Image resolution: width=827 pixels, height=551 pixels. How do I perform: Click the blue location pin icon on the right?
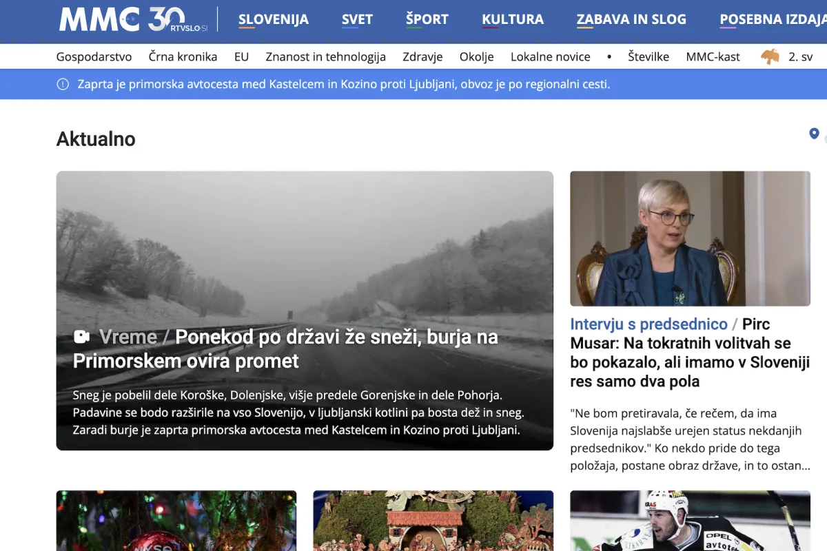815,133
